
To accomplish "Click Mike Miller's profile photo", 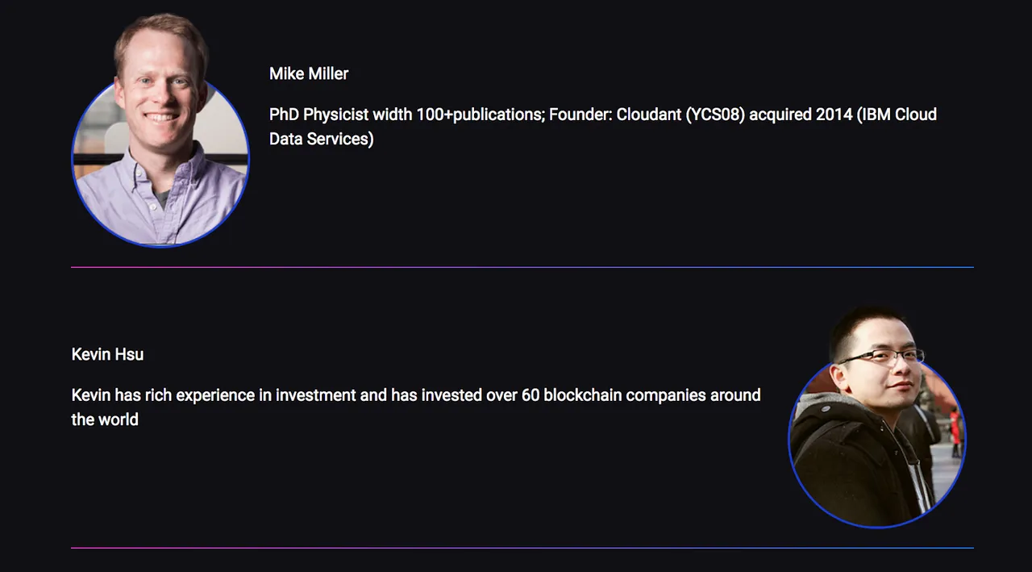I will pyautogui.click(x=160, y=131).
